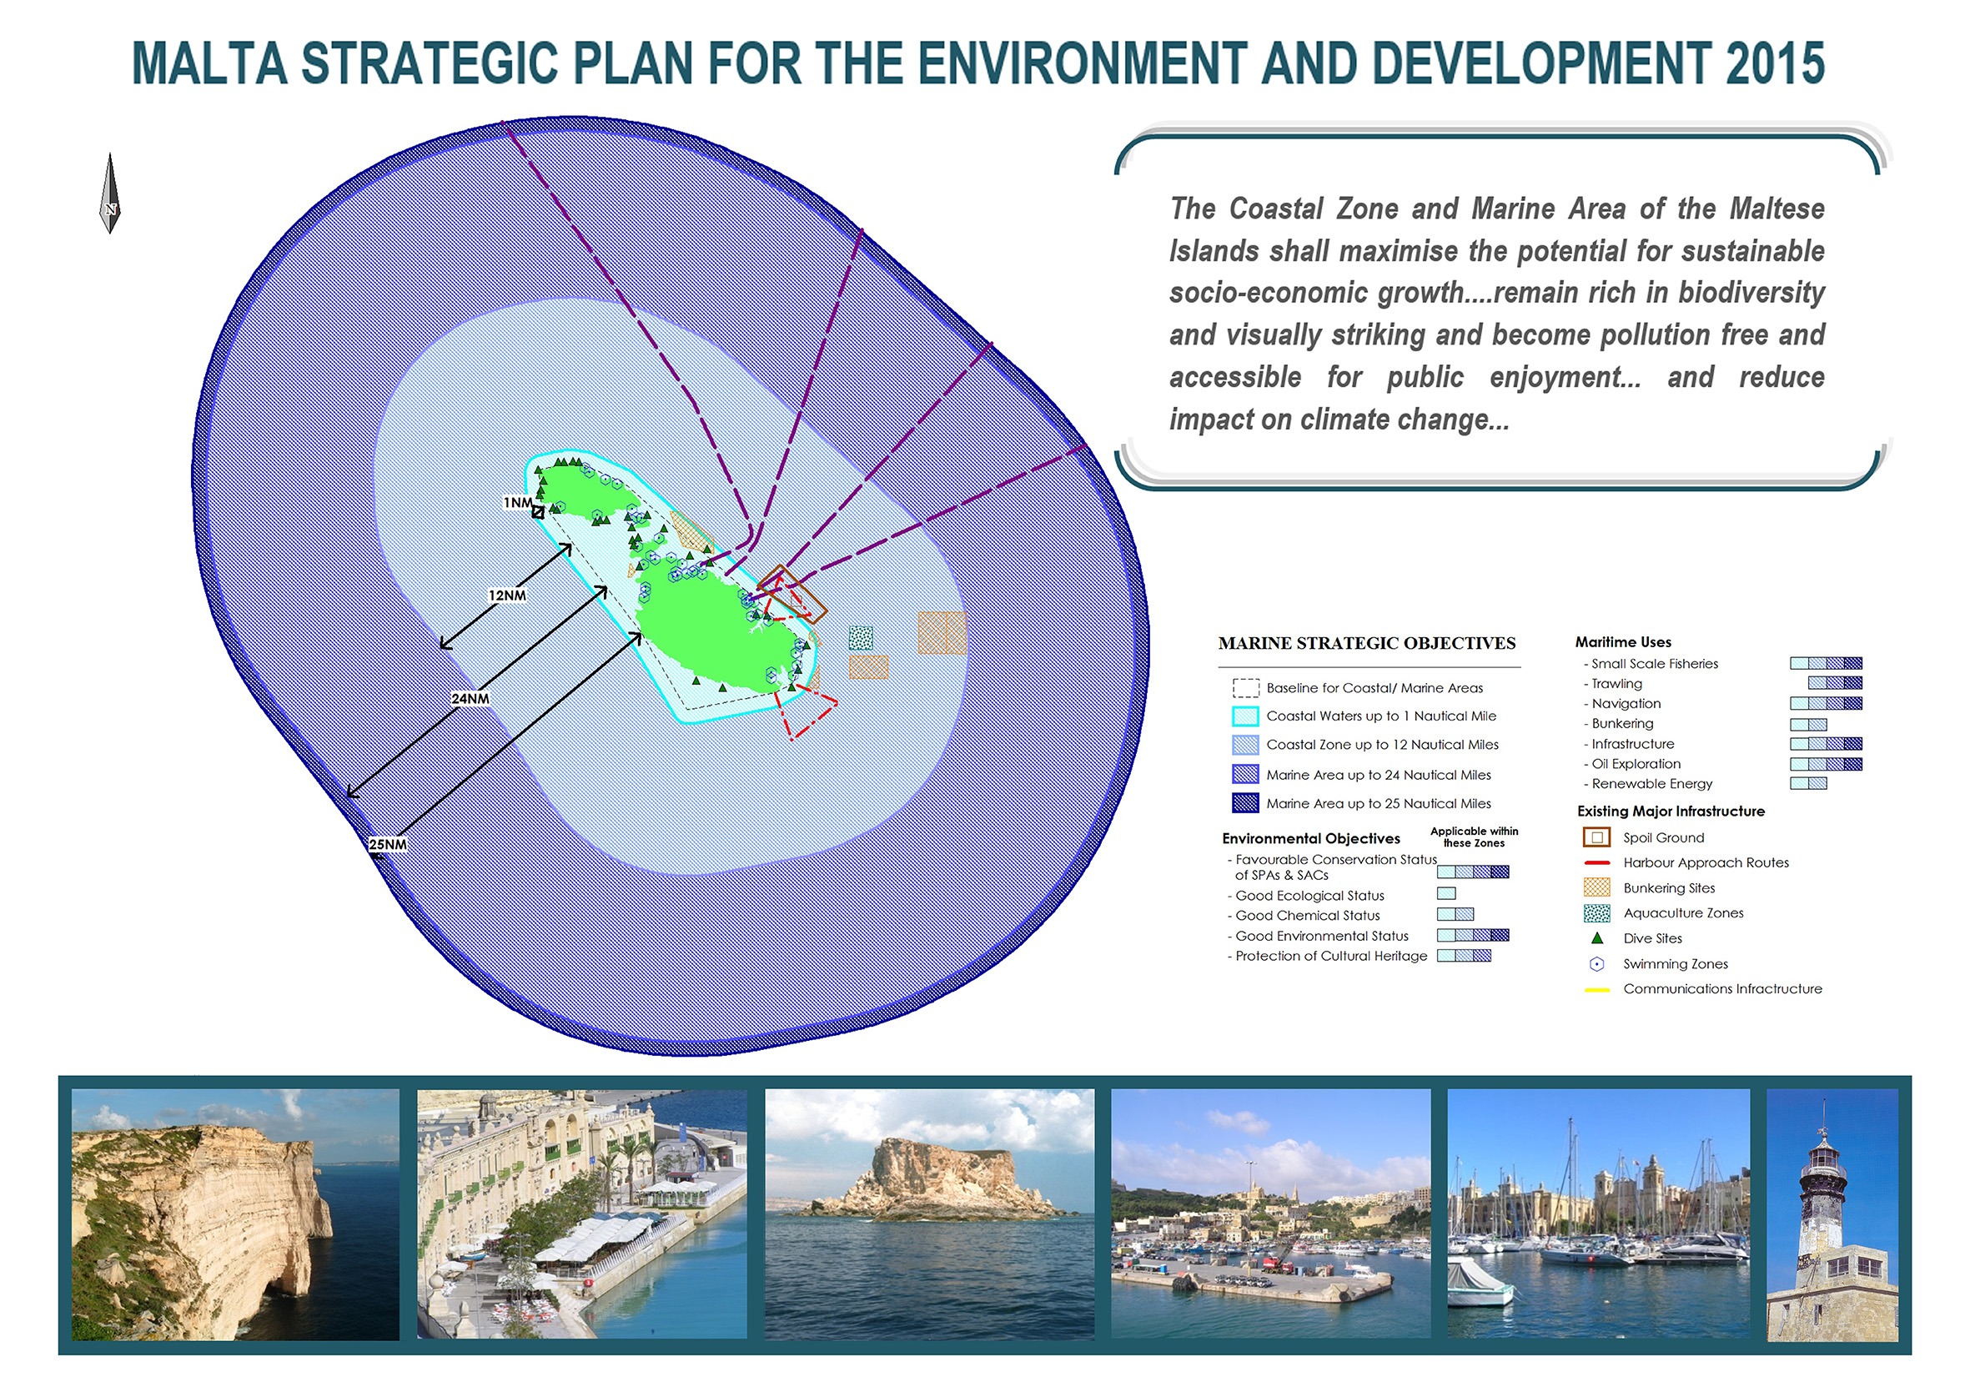
Task: Click the Harbour Approach Routes red line symbol
Action: 1596,862
